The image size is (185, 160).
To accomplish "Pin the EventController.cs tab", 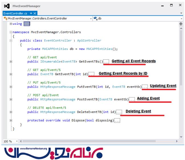I will pos(31,13).
